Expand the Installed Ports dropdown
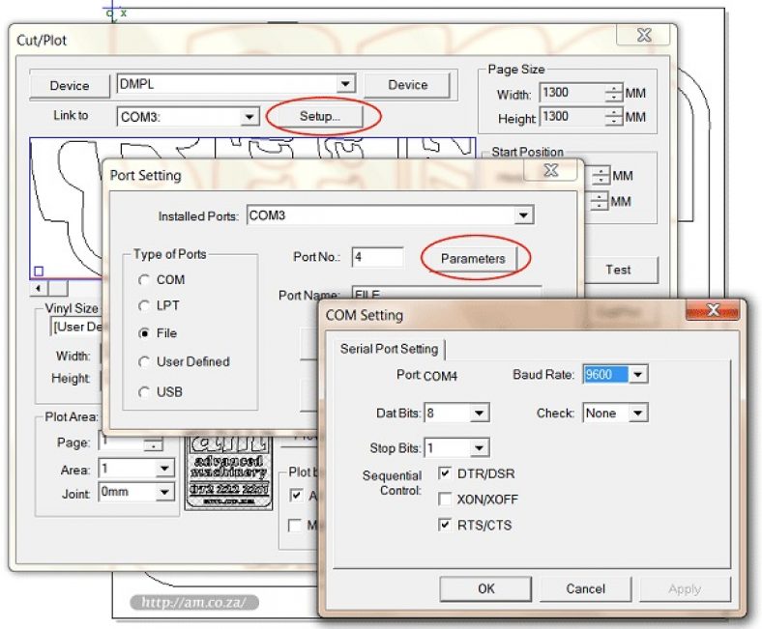The image size is (762, 629). point(523,215)
